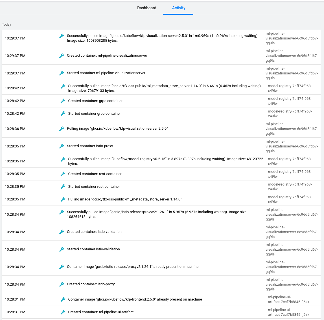Viewport: 324px width, 320px height.
Task: Click wrench icon for Successfully pulled proxyv2:1.26.1 event
Action: tap(62, 212)
